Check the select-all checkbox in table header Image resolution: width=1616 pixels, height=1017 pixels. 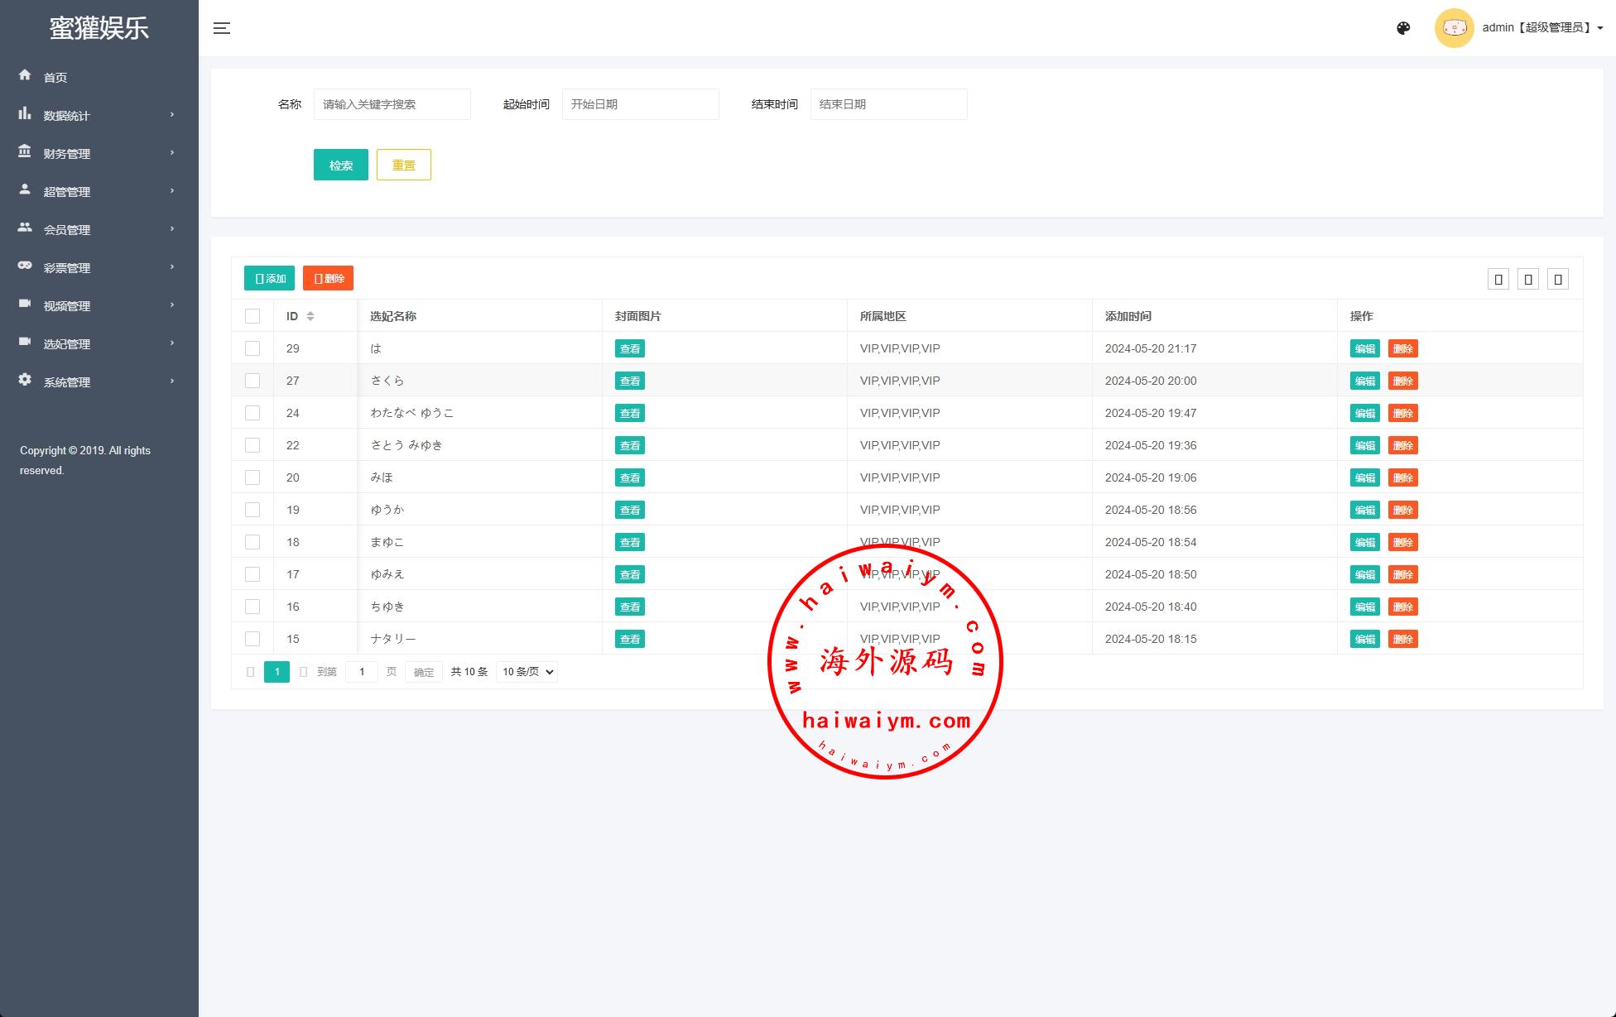click(252, 316)
